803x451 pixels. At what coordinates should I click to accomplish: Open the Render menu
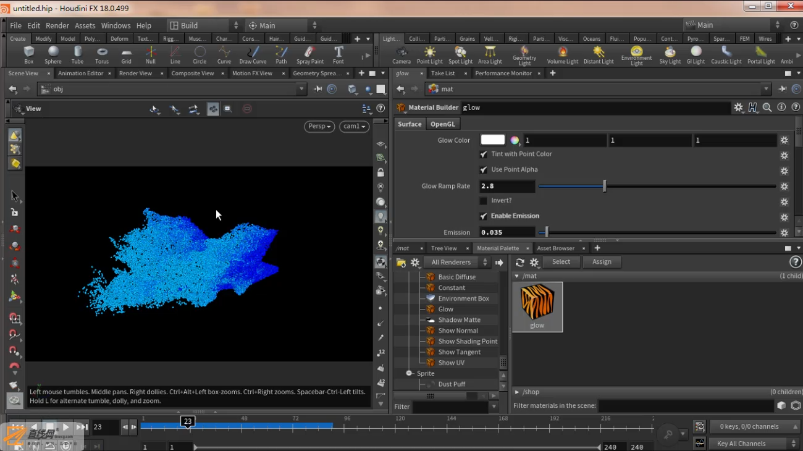click(57, 25)
